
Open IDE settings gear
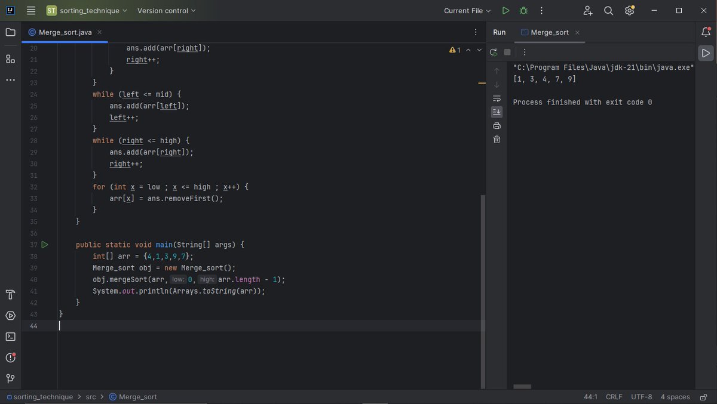[x=629, y=11]
